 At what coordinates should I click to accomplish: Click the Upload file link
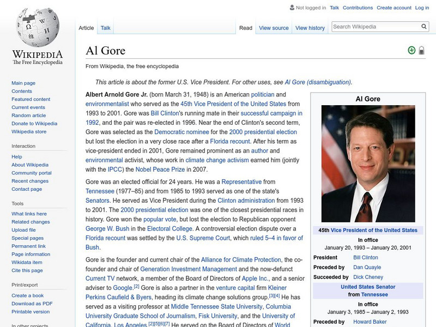[23, 229]
